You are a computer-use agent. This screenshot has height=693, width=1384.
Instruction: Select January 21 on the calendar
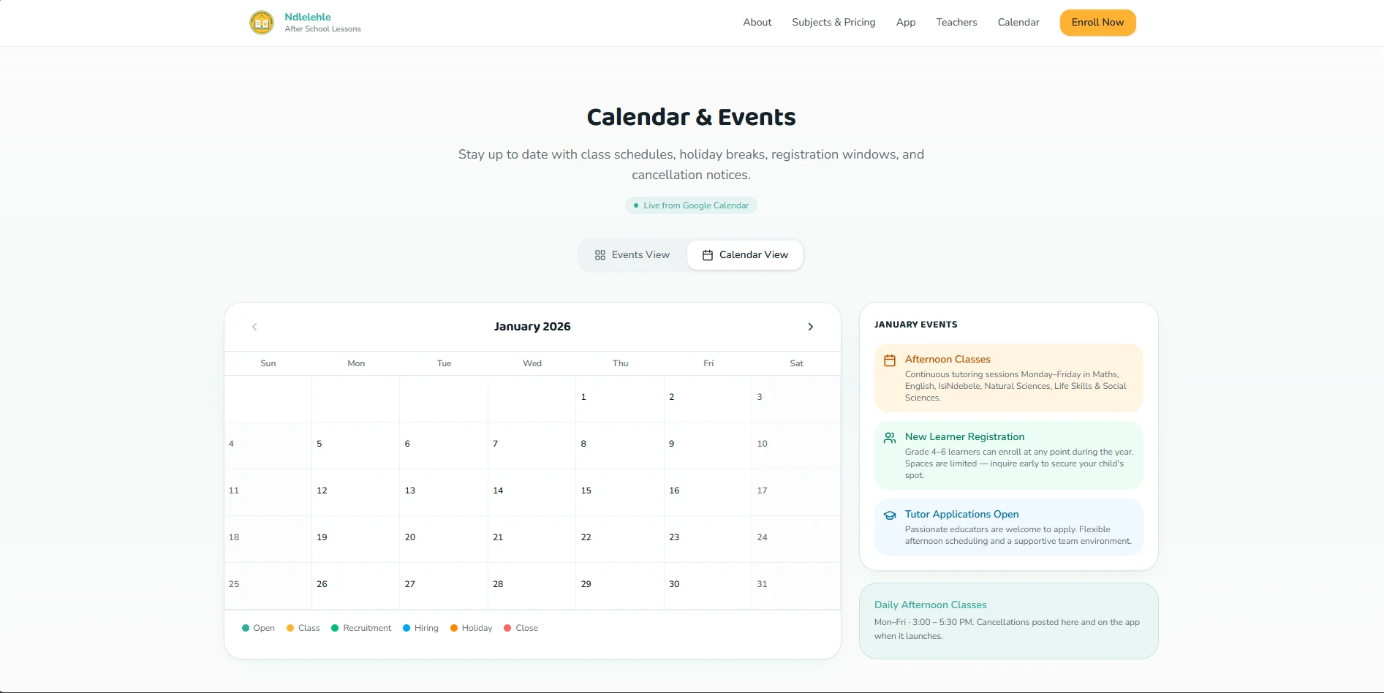(532, 539)
